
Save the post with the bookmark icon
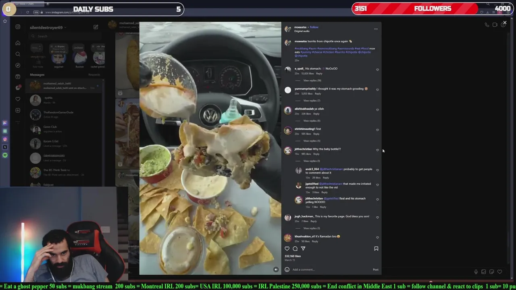click(376, 249)
